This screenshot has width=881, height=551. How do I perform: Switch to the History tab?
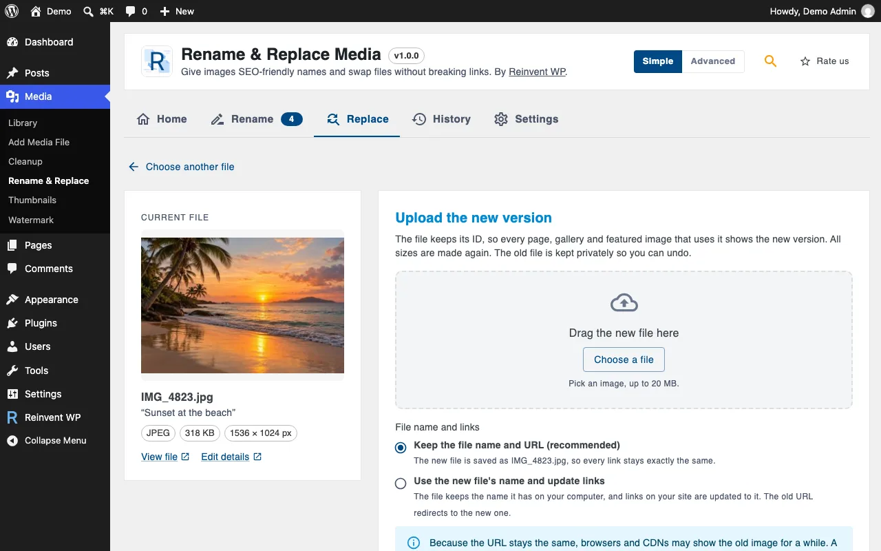point(441,119)
